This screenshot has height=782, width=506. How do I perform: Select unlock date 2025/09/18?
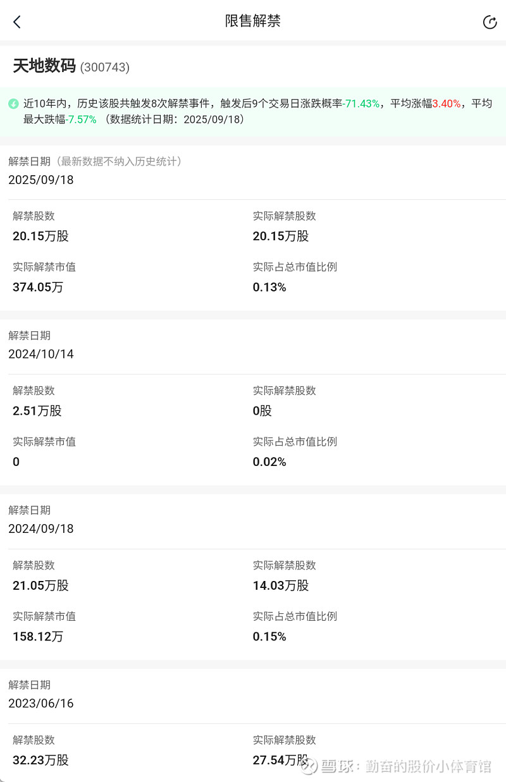[x=41, y=180]
